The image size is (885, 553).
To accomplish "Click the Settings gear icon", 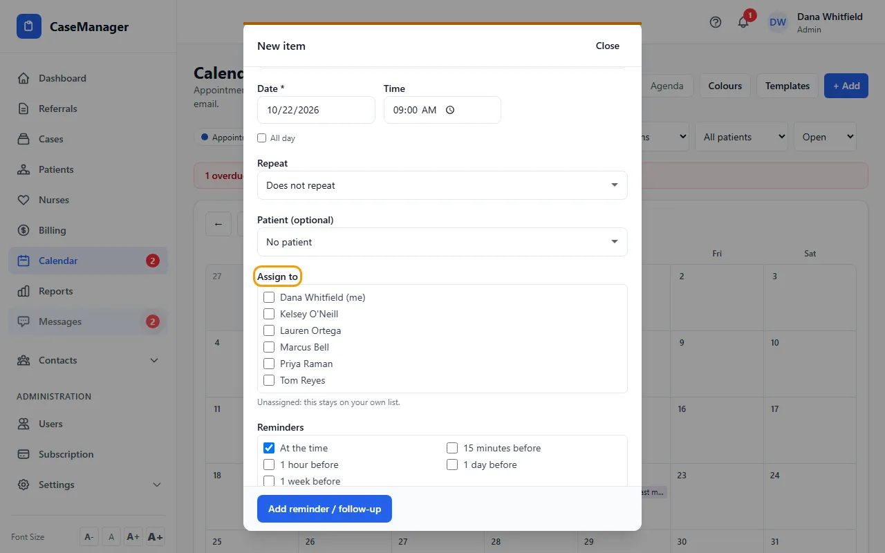I will pos(24,485).
